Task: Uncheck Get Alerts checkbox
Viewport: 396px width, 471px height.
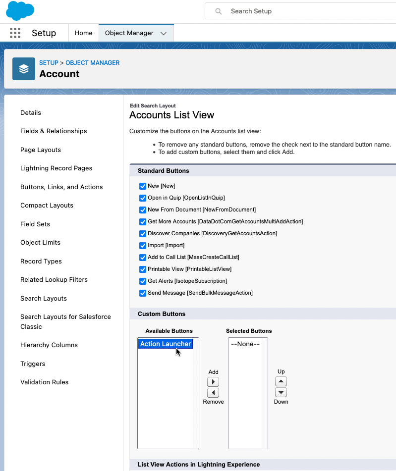Action: click(x=143, y=281)
